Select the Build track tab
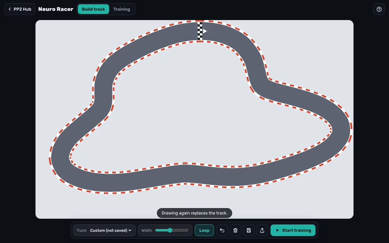Viewport: 389px width, 243px height. [x=93, y=9]
